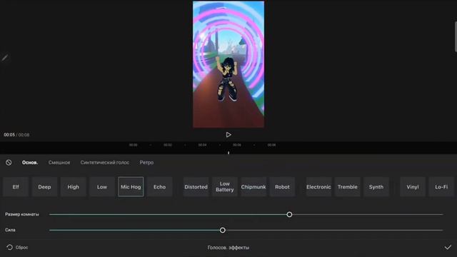Choose the Low voice effect

coord(102,187)
